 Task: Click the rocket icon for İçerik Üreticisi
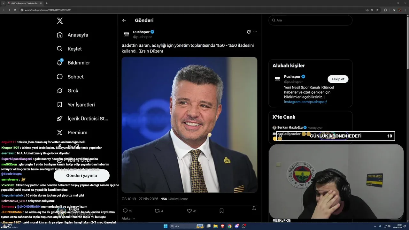[60, 119]
